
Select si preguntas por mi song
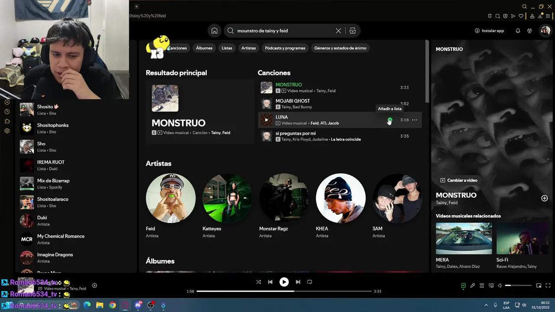click(x=340, y=136)
